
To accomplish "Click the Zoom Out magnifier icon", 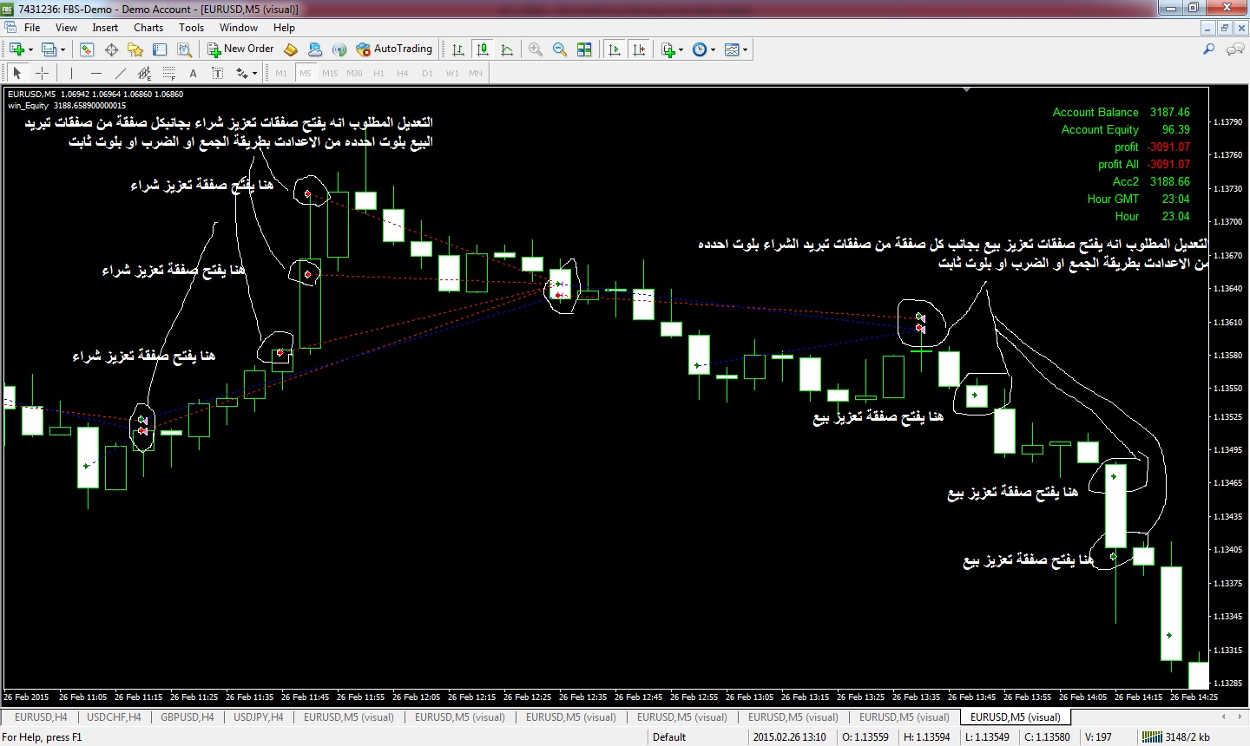I will [x=560, y=49].
